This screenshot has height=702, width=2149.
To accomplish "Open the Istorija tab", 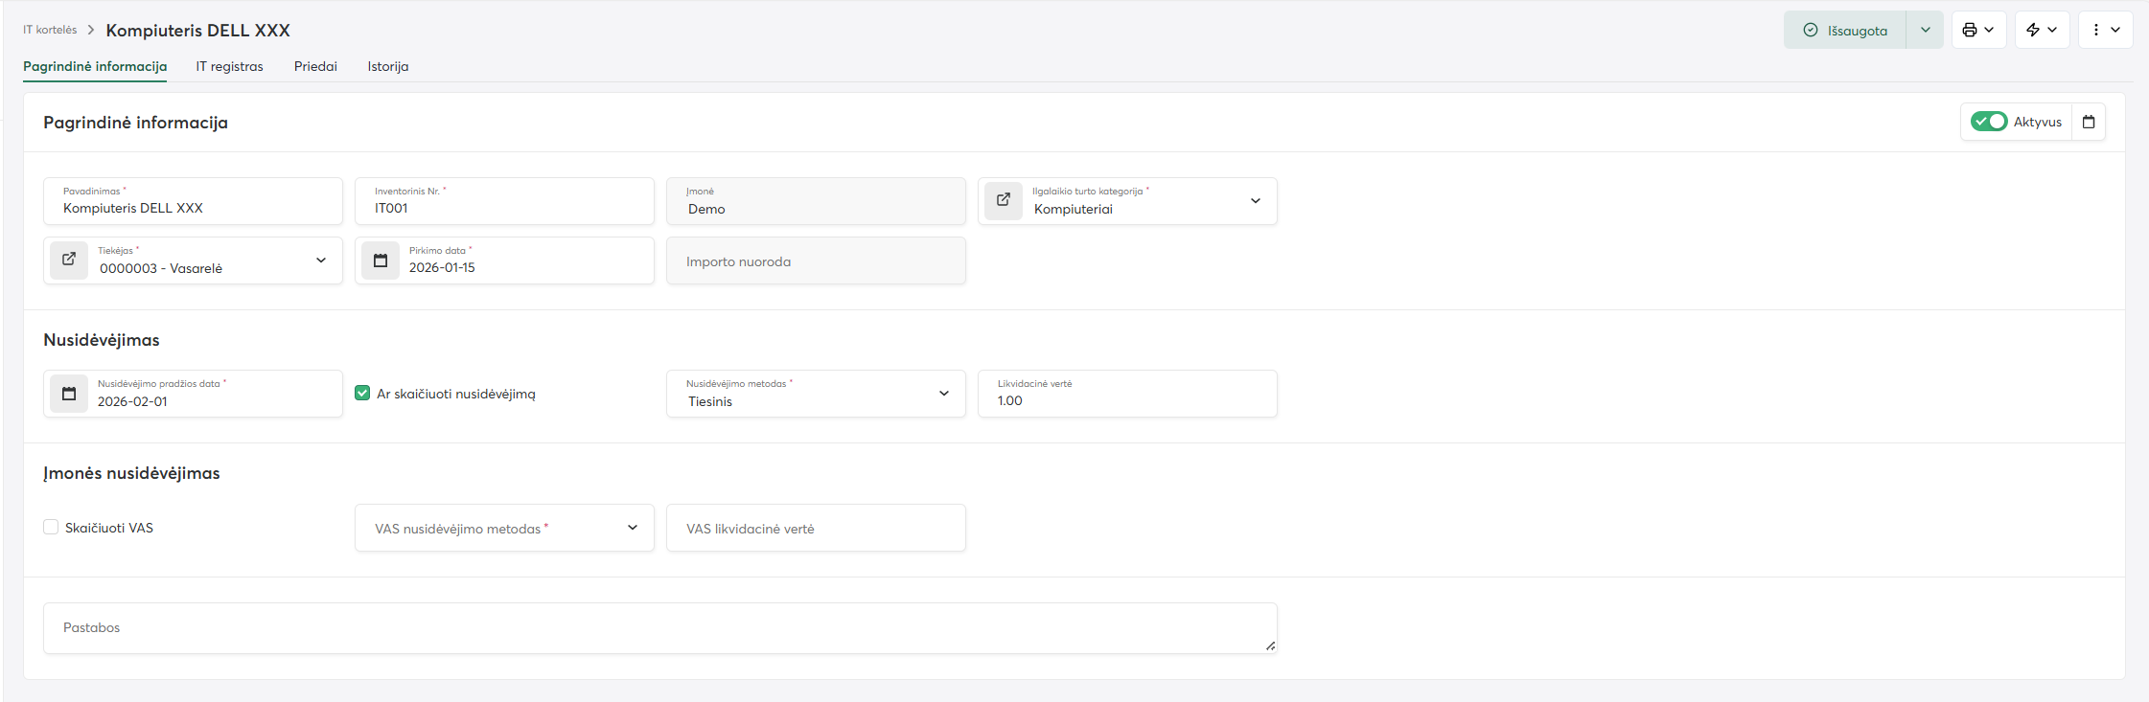I will coord(387,66).
